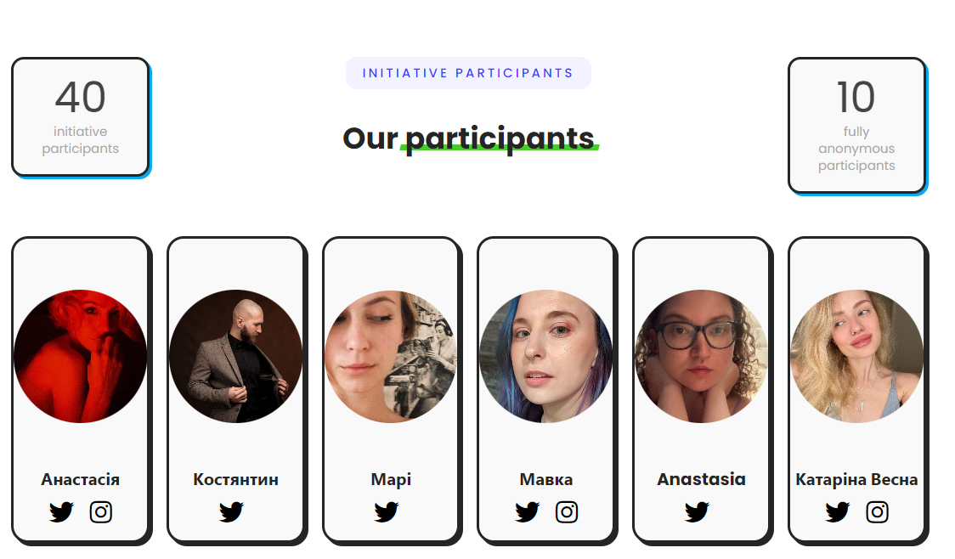Click the 40 initiative participants counter box

[x=81, y=117]
